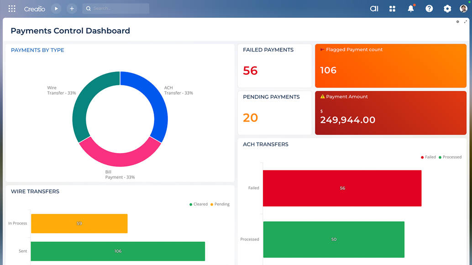Toggle the Pending series in Wire legend
Viewport: 472px width, 265px height.
tap(220, 204)
